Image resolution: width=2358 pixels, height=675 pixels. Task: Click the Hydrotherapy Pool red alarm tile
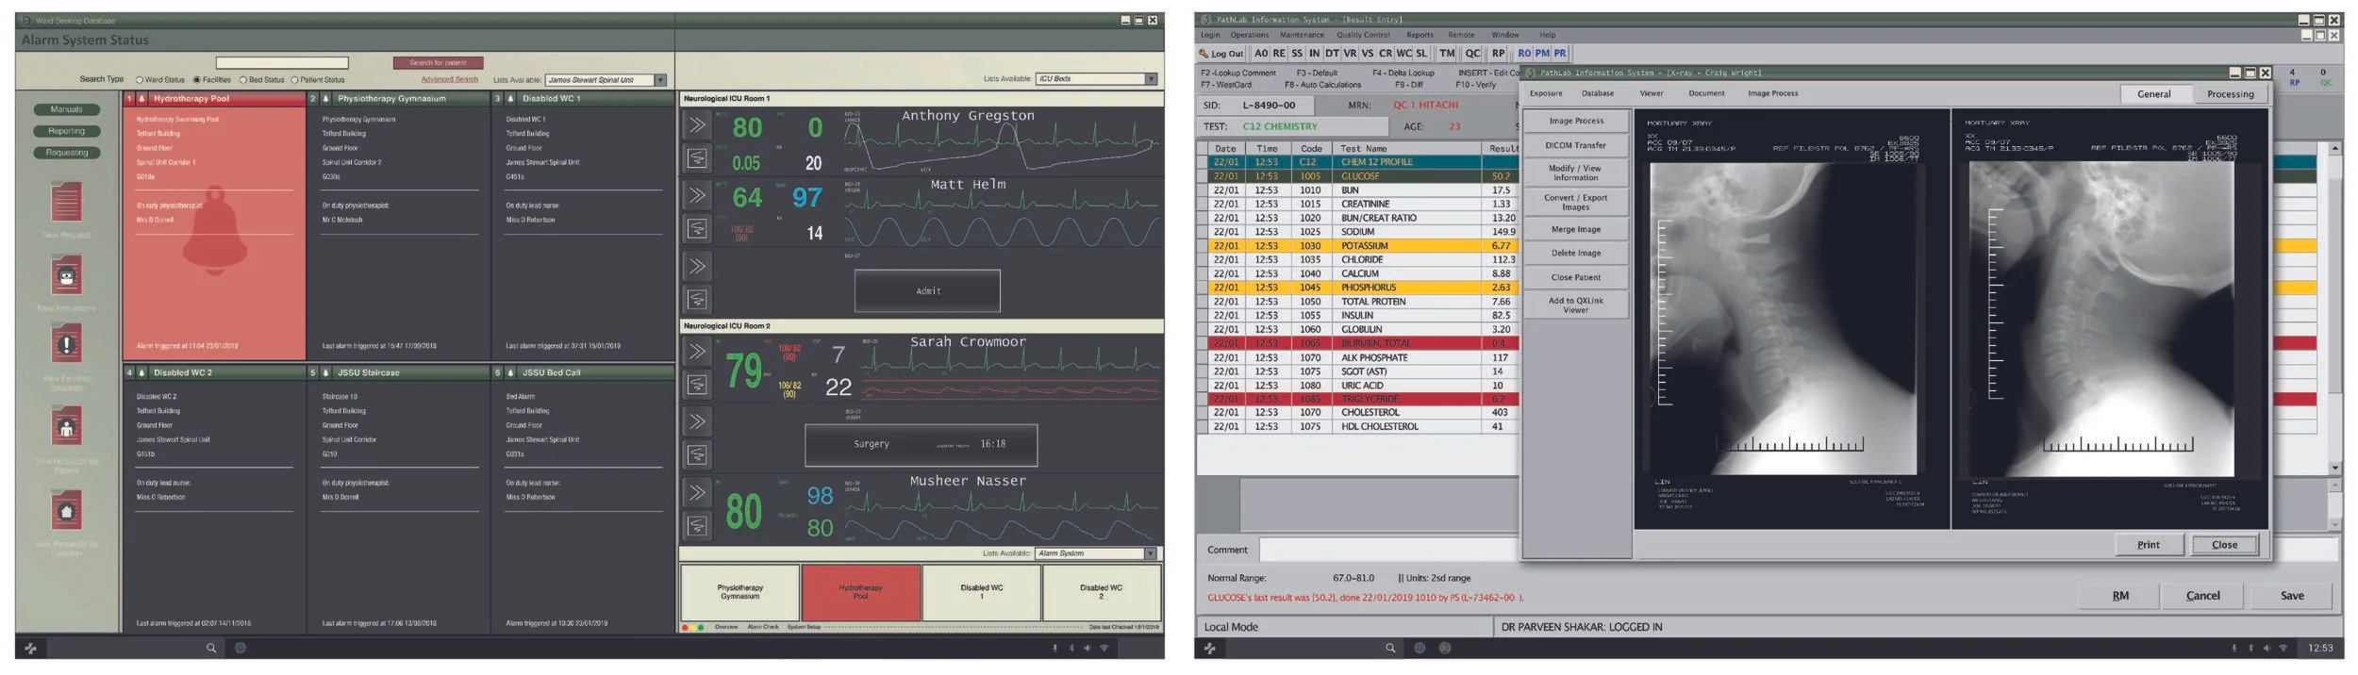pyautogui.click(x=860, y=592)
